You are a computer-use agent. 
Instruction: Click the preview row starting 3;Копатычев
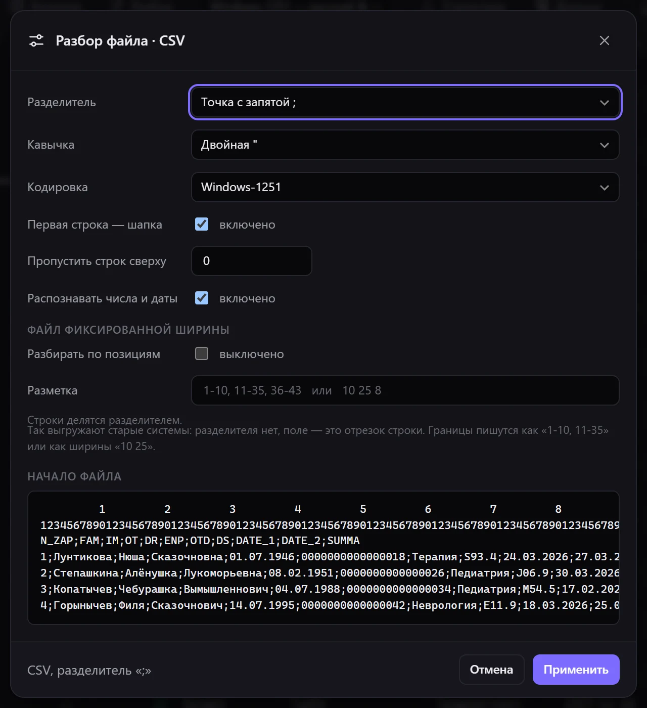[x=330, y=589]
